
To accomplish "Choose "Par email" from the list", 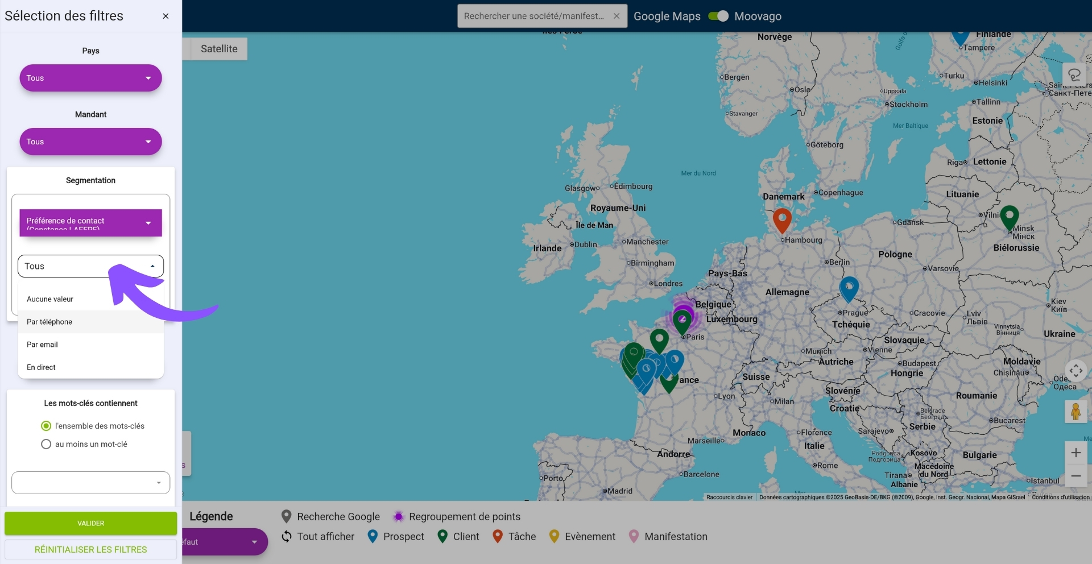I will click(x=43, y=345).
